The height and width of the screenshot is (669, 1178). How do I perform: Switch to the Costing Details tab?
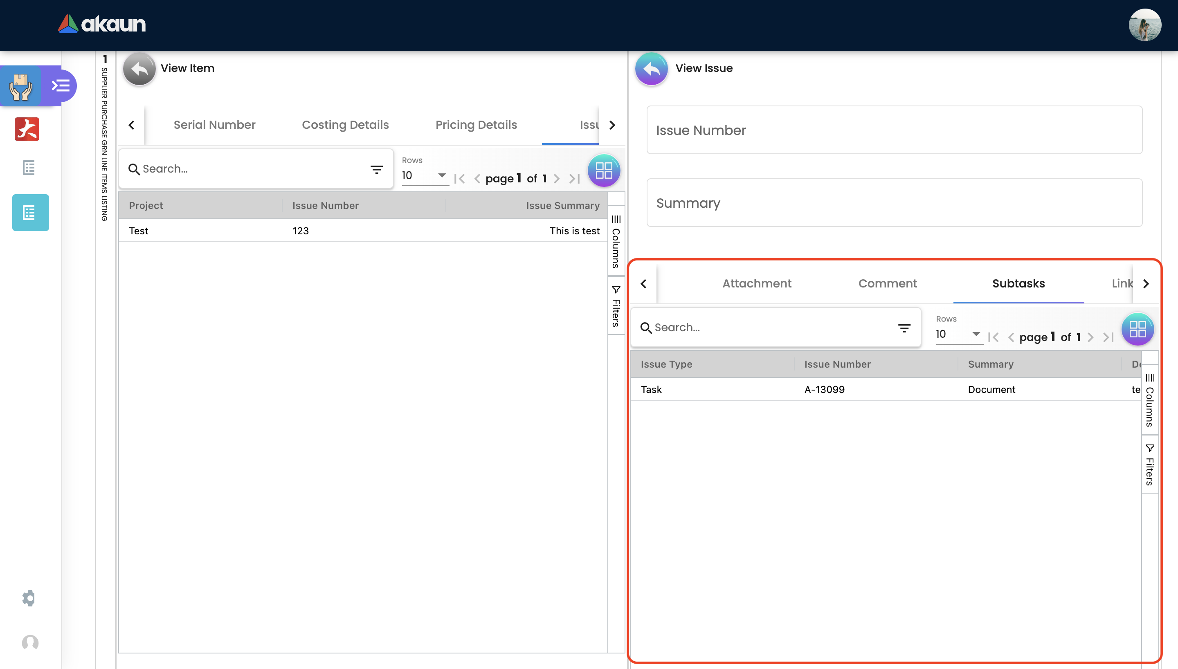coord(345,125)
